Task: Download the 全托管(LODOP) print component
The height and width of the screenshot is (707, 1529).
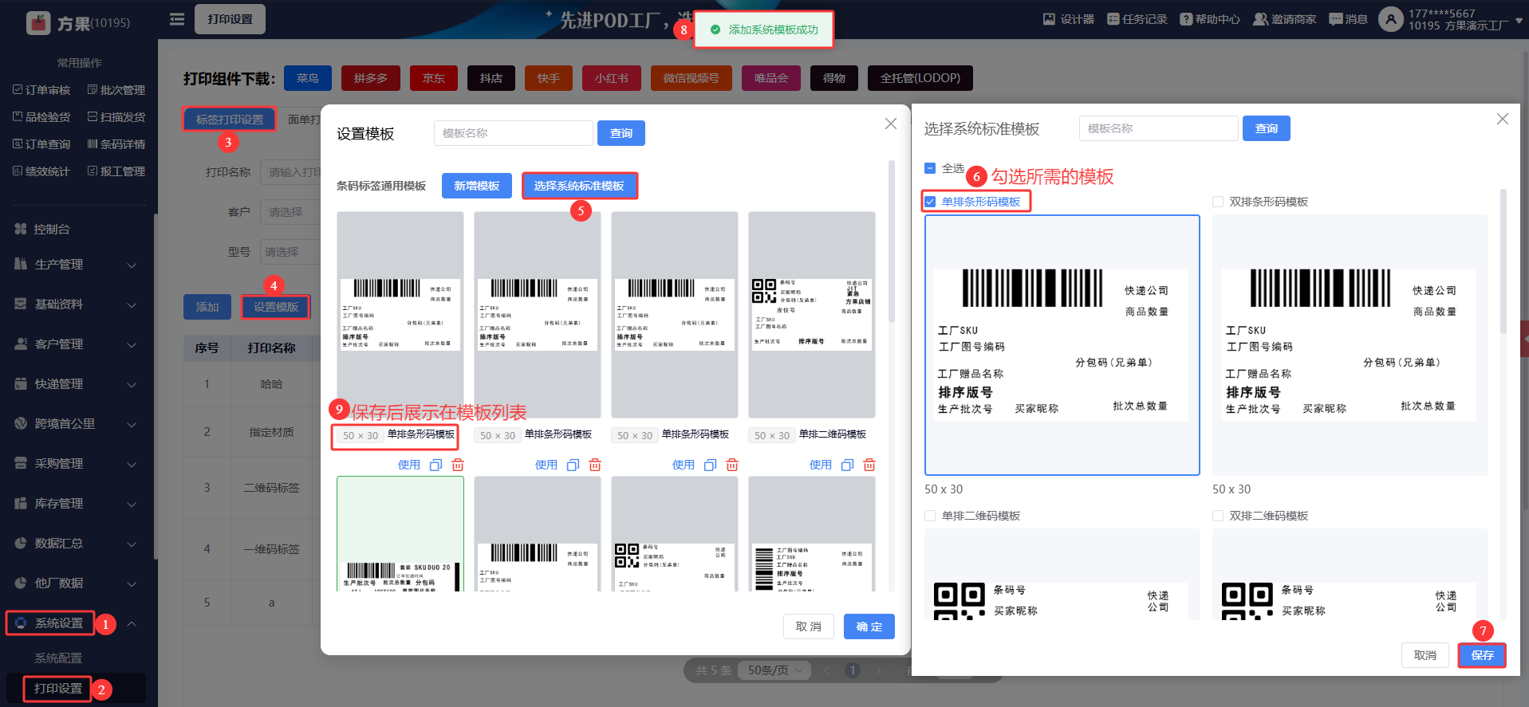Action: pos(920,78)
